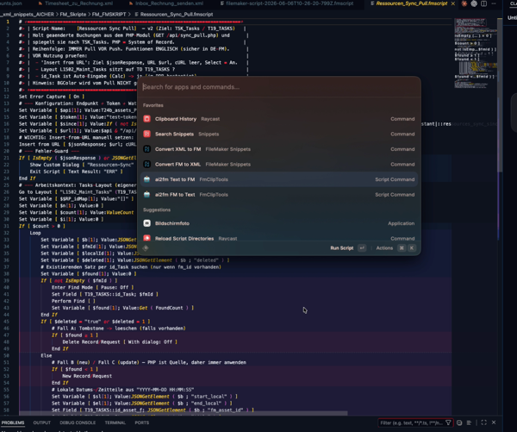Click FM_FMSKRIPT in the breadcrumb path
This screenshot has width=517, height=432.
[x=109, y=15]
